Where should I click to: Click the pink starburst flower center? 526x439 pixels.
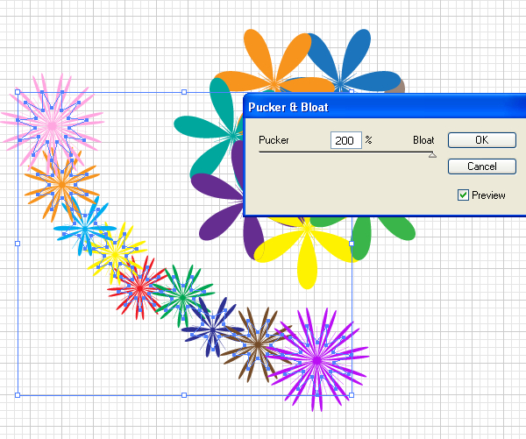coord(52,126)
